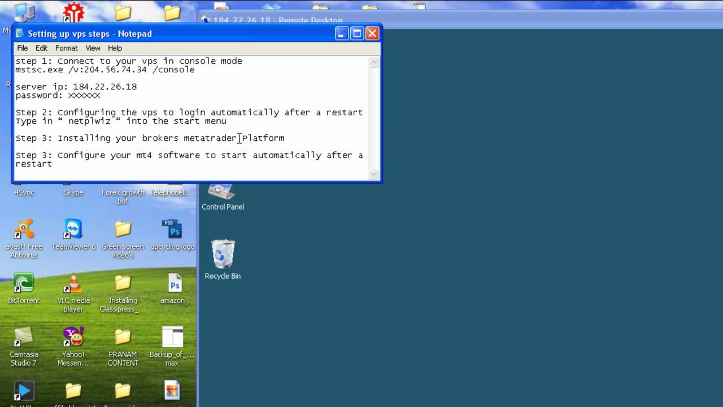723x407 pixels.
Task: Open the Notepad File menu
Action: click(22, 48)
